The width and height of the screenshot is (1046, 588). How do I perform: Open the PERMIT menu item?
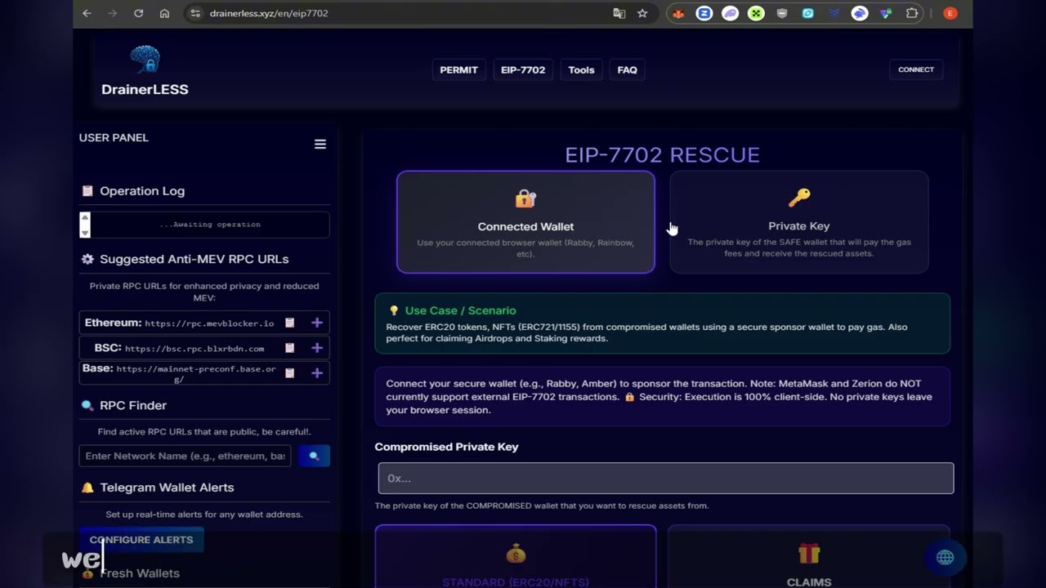click(458, 70)
